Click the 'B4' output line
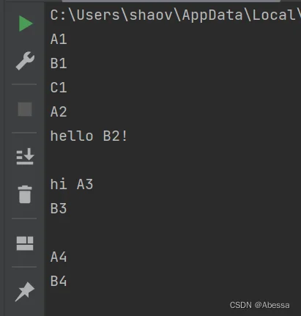Screen dimensions: 301x316 point(59,281)
